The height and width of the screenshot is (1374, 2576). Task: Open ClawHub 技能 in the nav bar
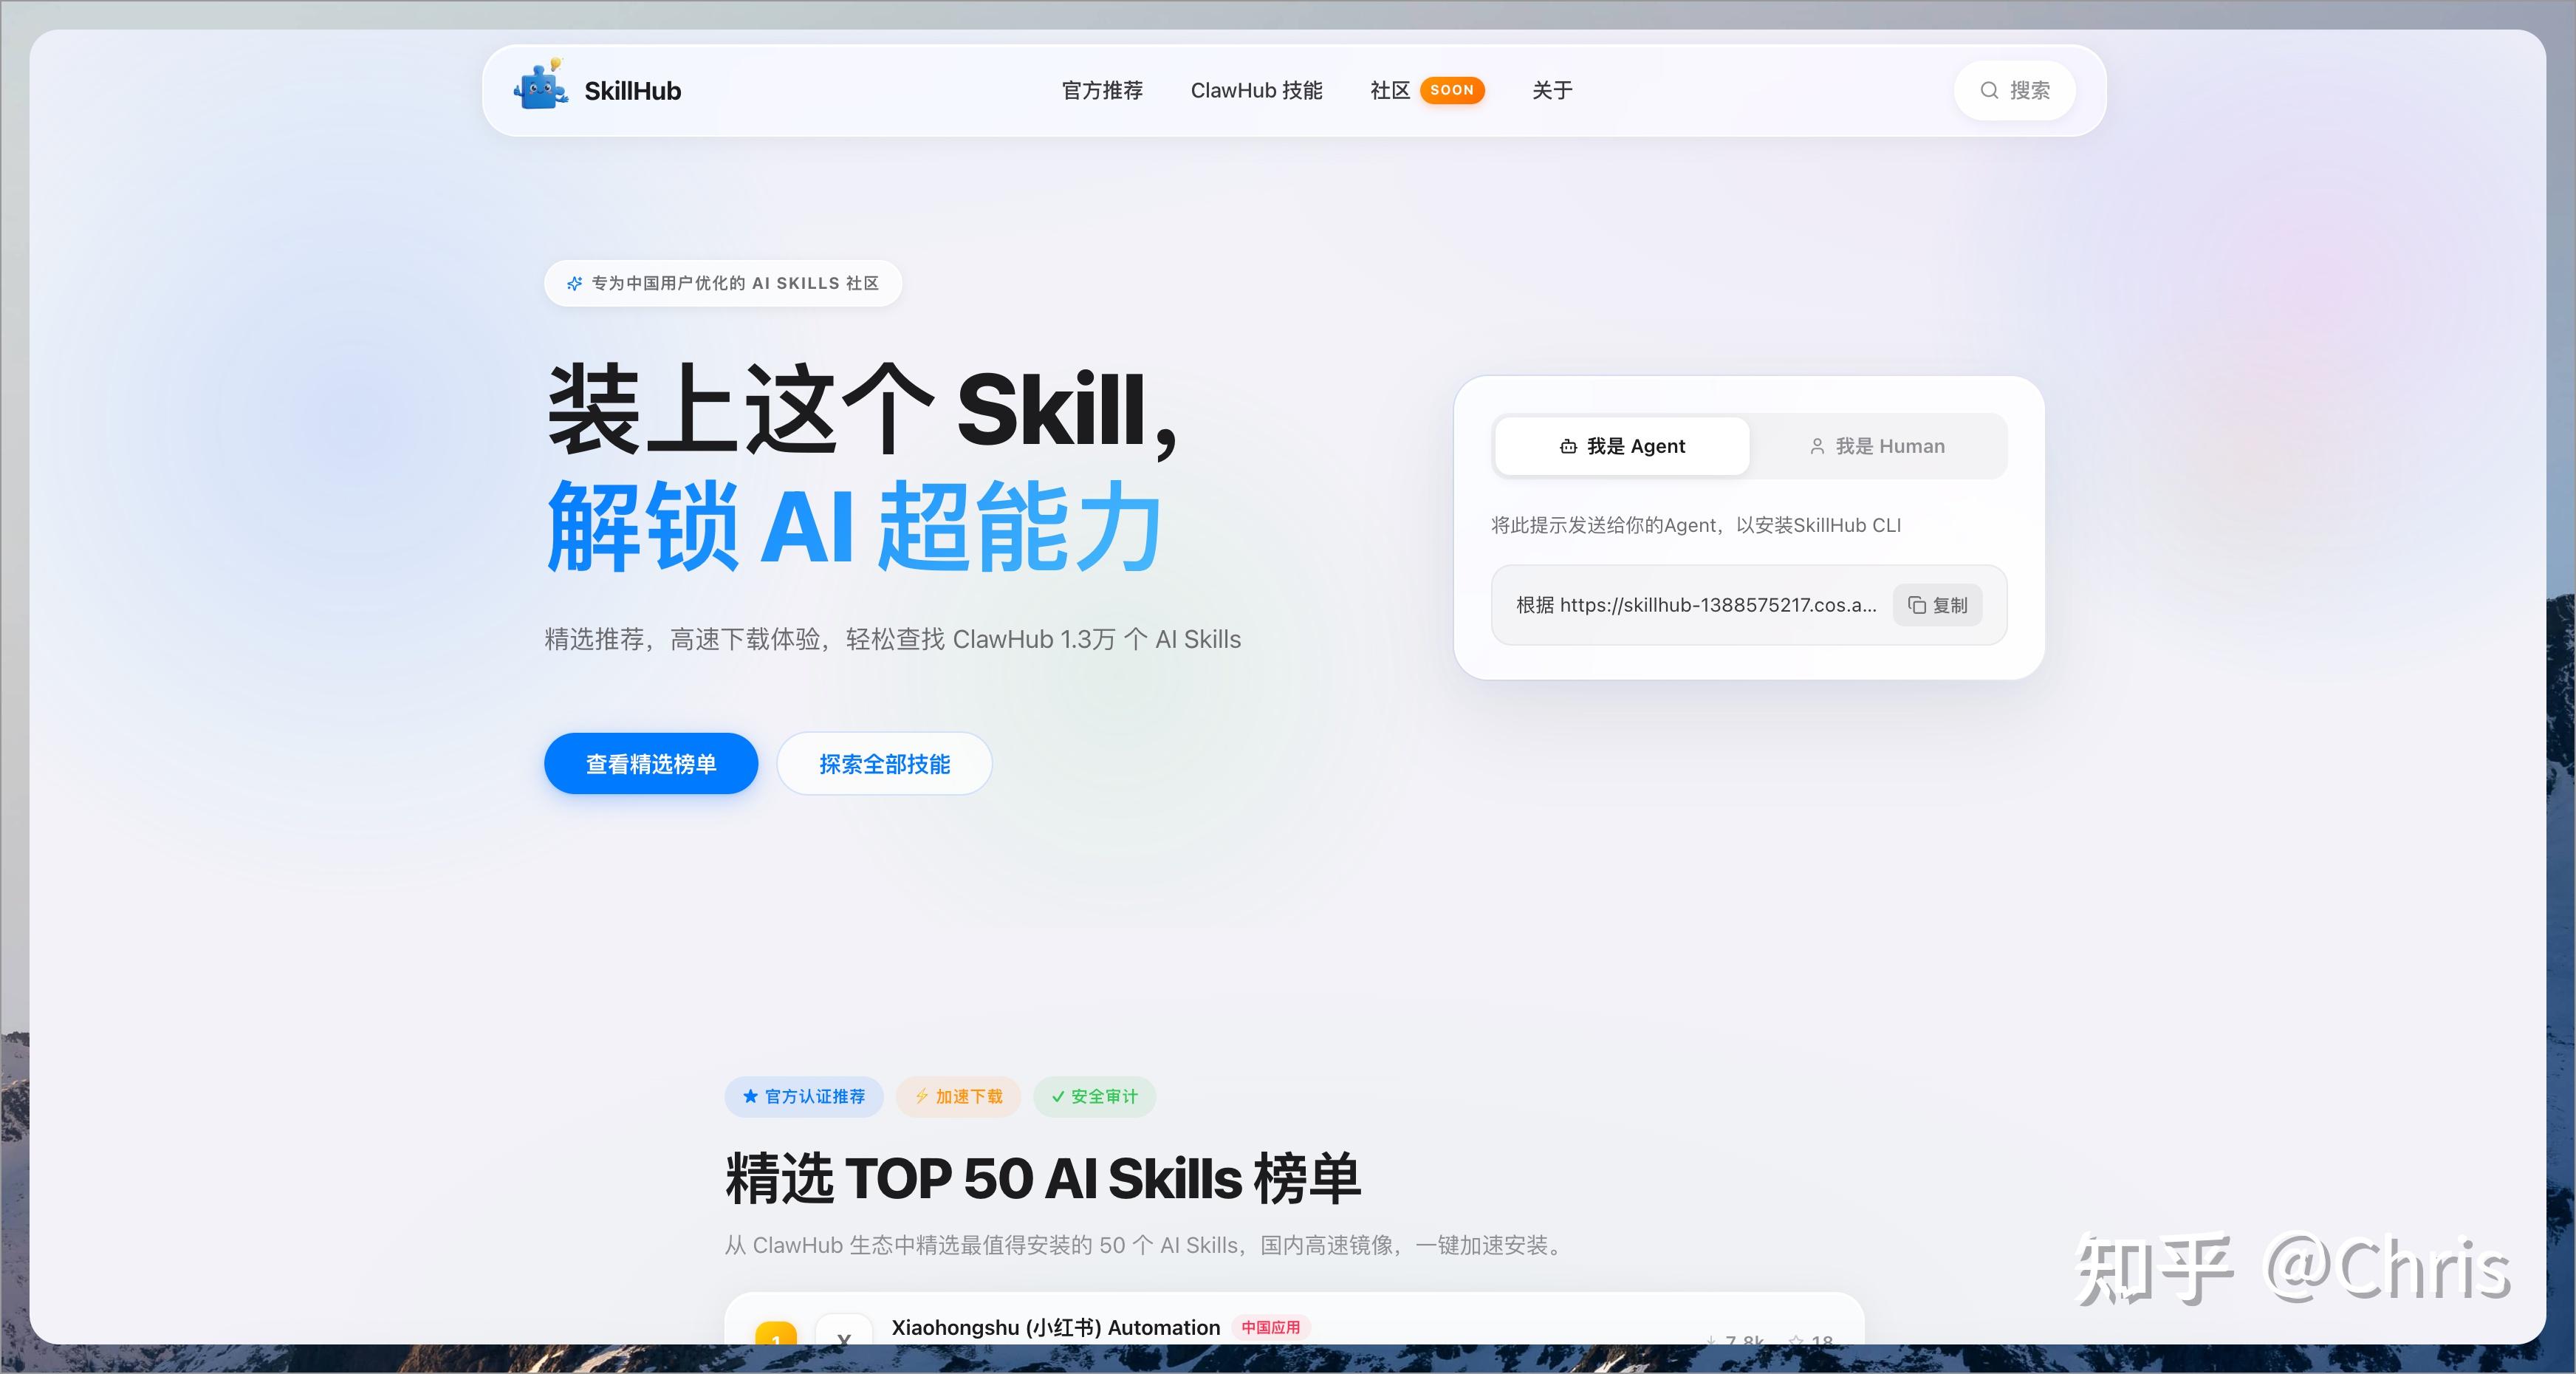[1256, 91]
